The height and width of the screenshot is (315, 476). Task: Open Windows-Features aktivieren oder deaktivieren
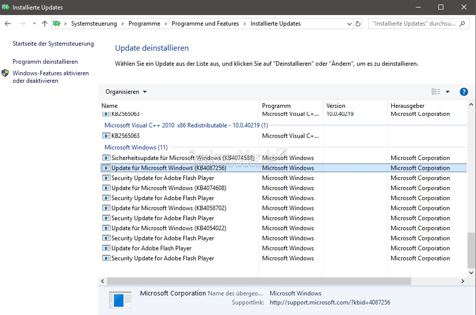pos(50,77)
